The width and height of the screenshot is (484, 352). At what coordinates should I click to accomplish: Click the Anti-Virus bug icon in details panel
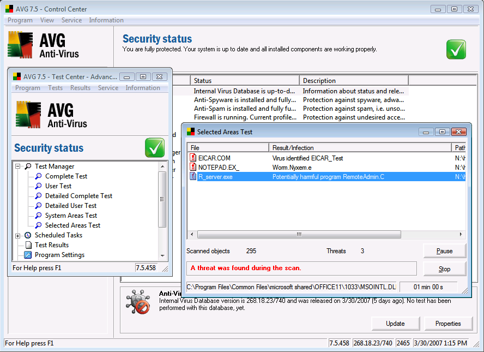138,302
